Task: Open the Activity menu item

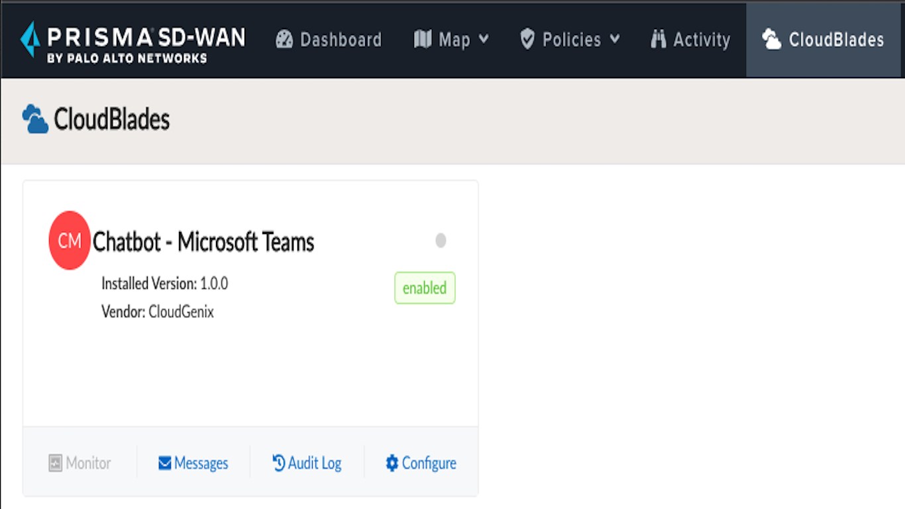Action: pyautogui.click(x=690, y=40)
